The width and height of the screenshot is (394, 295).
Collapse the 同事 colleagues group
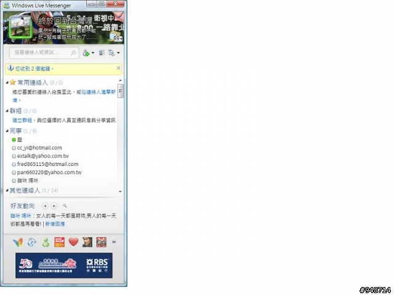(x=7, y=130)
